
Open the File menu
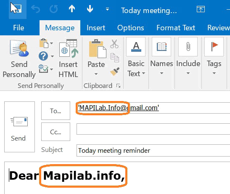coord(19,28)
